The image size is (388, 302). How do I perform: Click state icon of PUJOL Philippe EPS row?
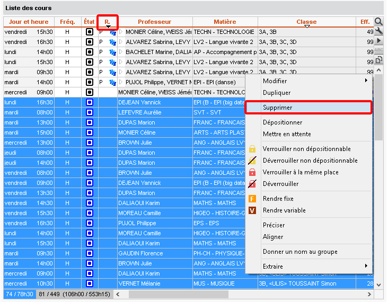tap(90, 223)
